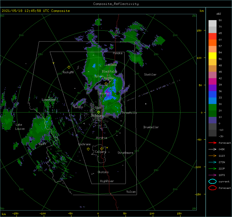Viewport: 232px width, 217px height.
Task: Click the yellow diamond marker inside Calgary outline
Action: [102, 149]
